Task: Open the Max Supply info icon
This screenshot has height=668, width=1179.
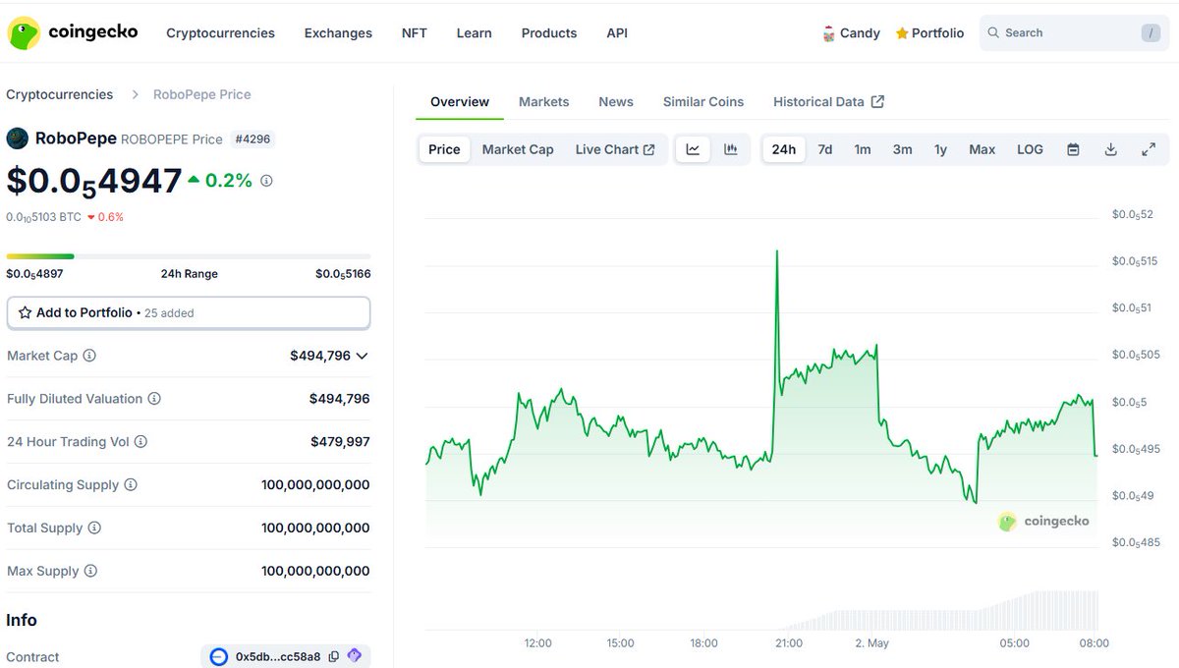Action: [x=90, y=571]
